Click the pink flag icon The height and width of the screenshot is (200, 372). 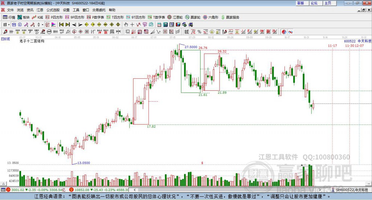[x=54, y=24]
